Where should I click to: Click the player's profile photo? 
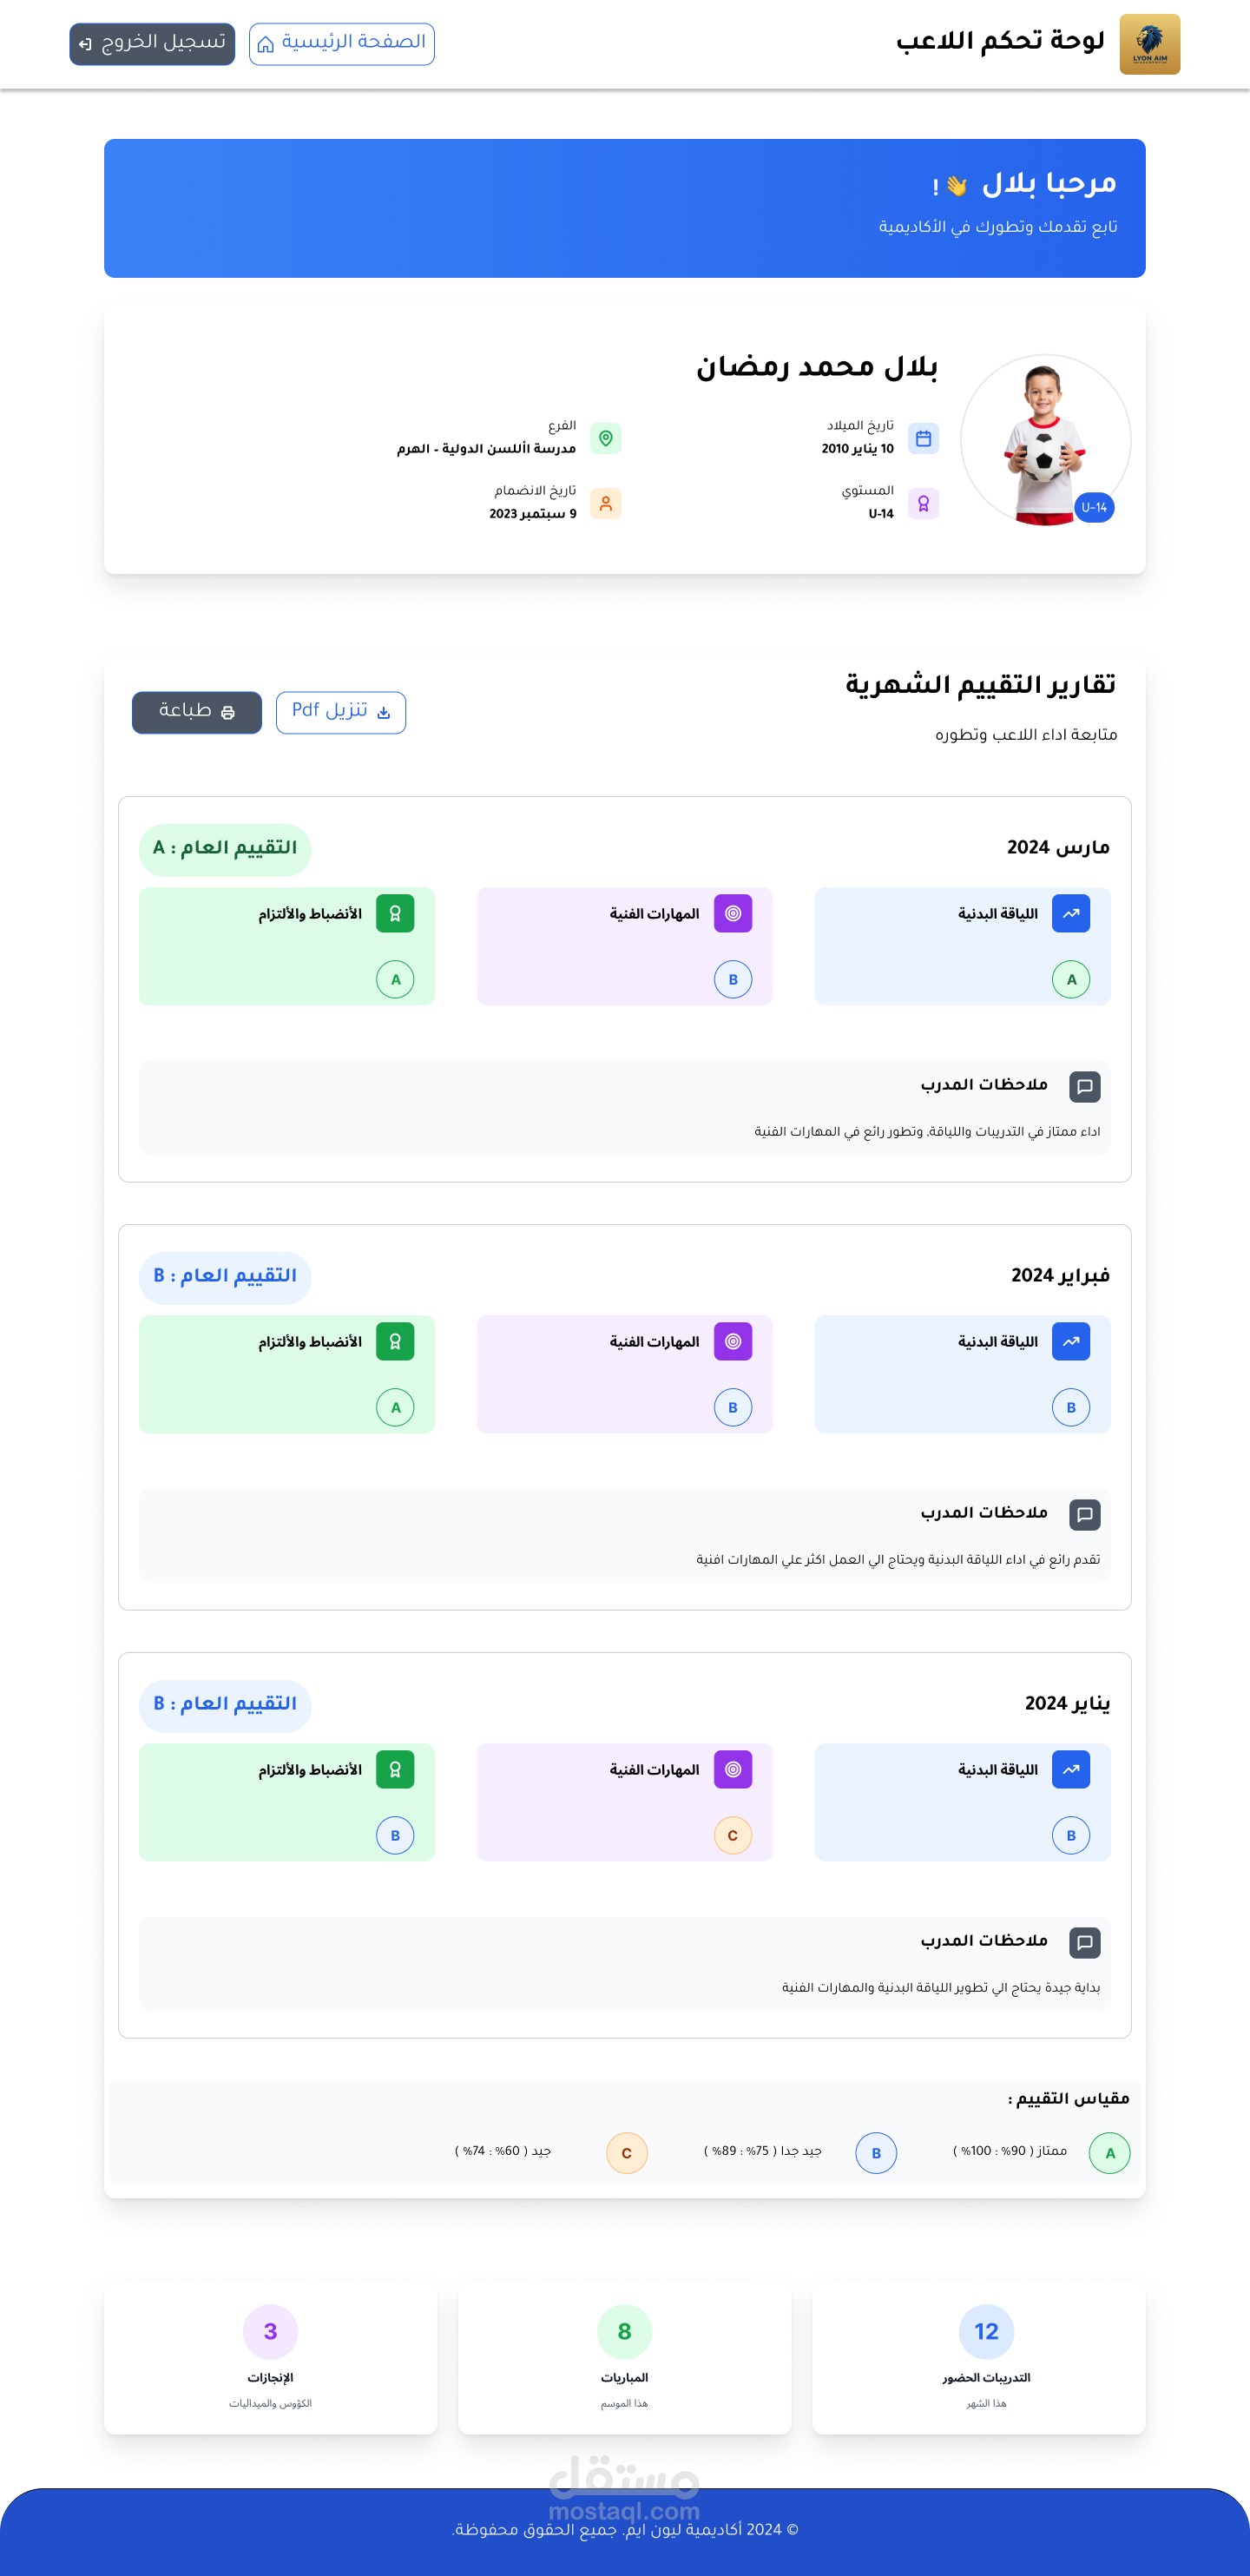tap(1044, 440)
